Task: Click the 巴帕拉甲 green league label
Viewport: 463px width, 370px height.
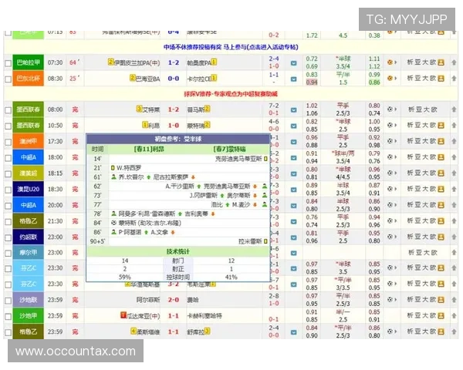Action: (x=28, y=62)
